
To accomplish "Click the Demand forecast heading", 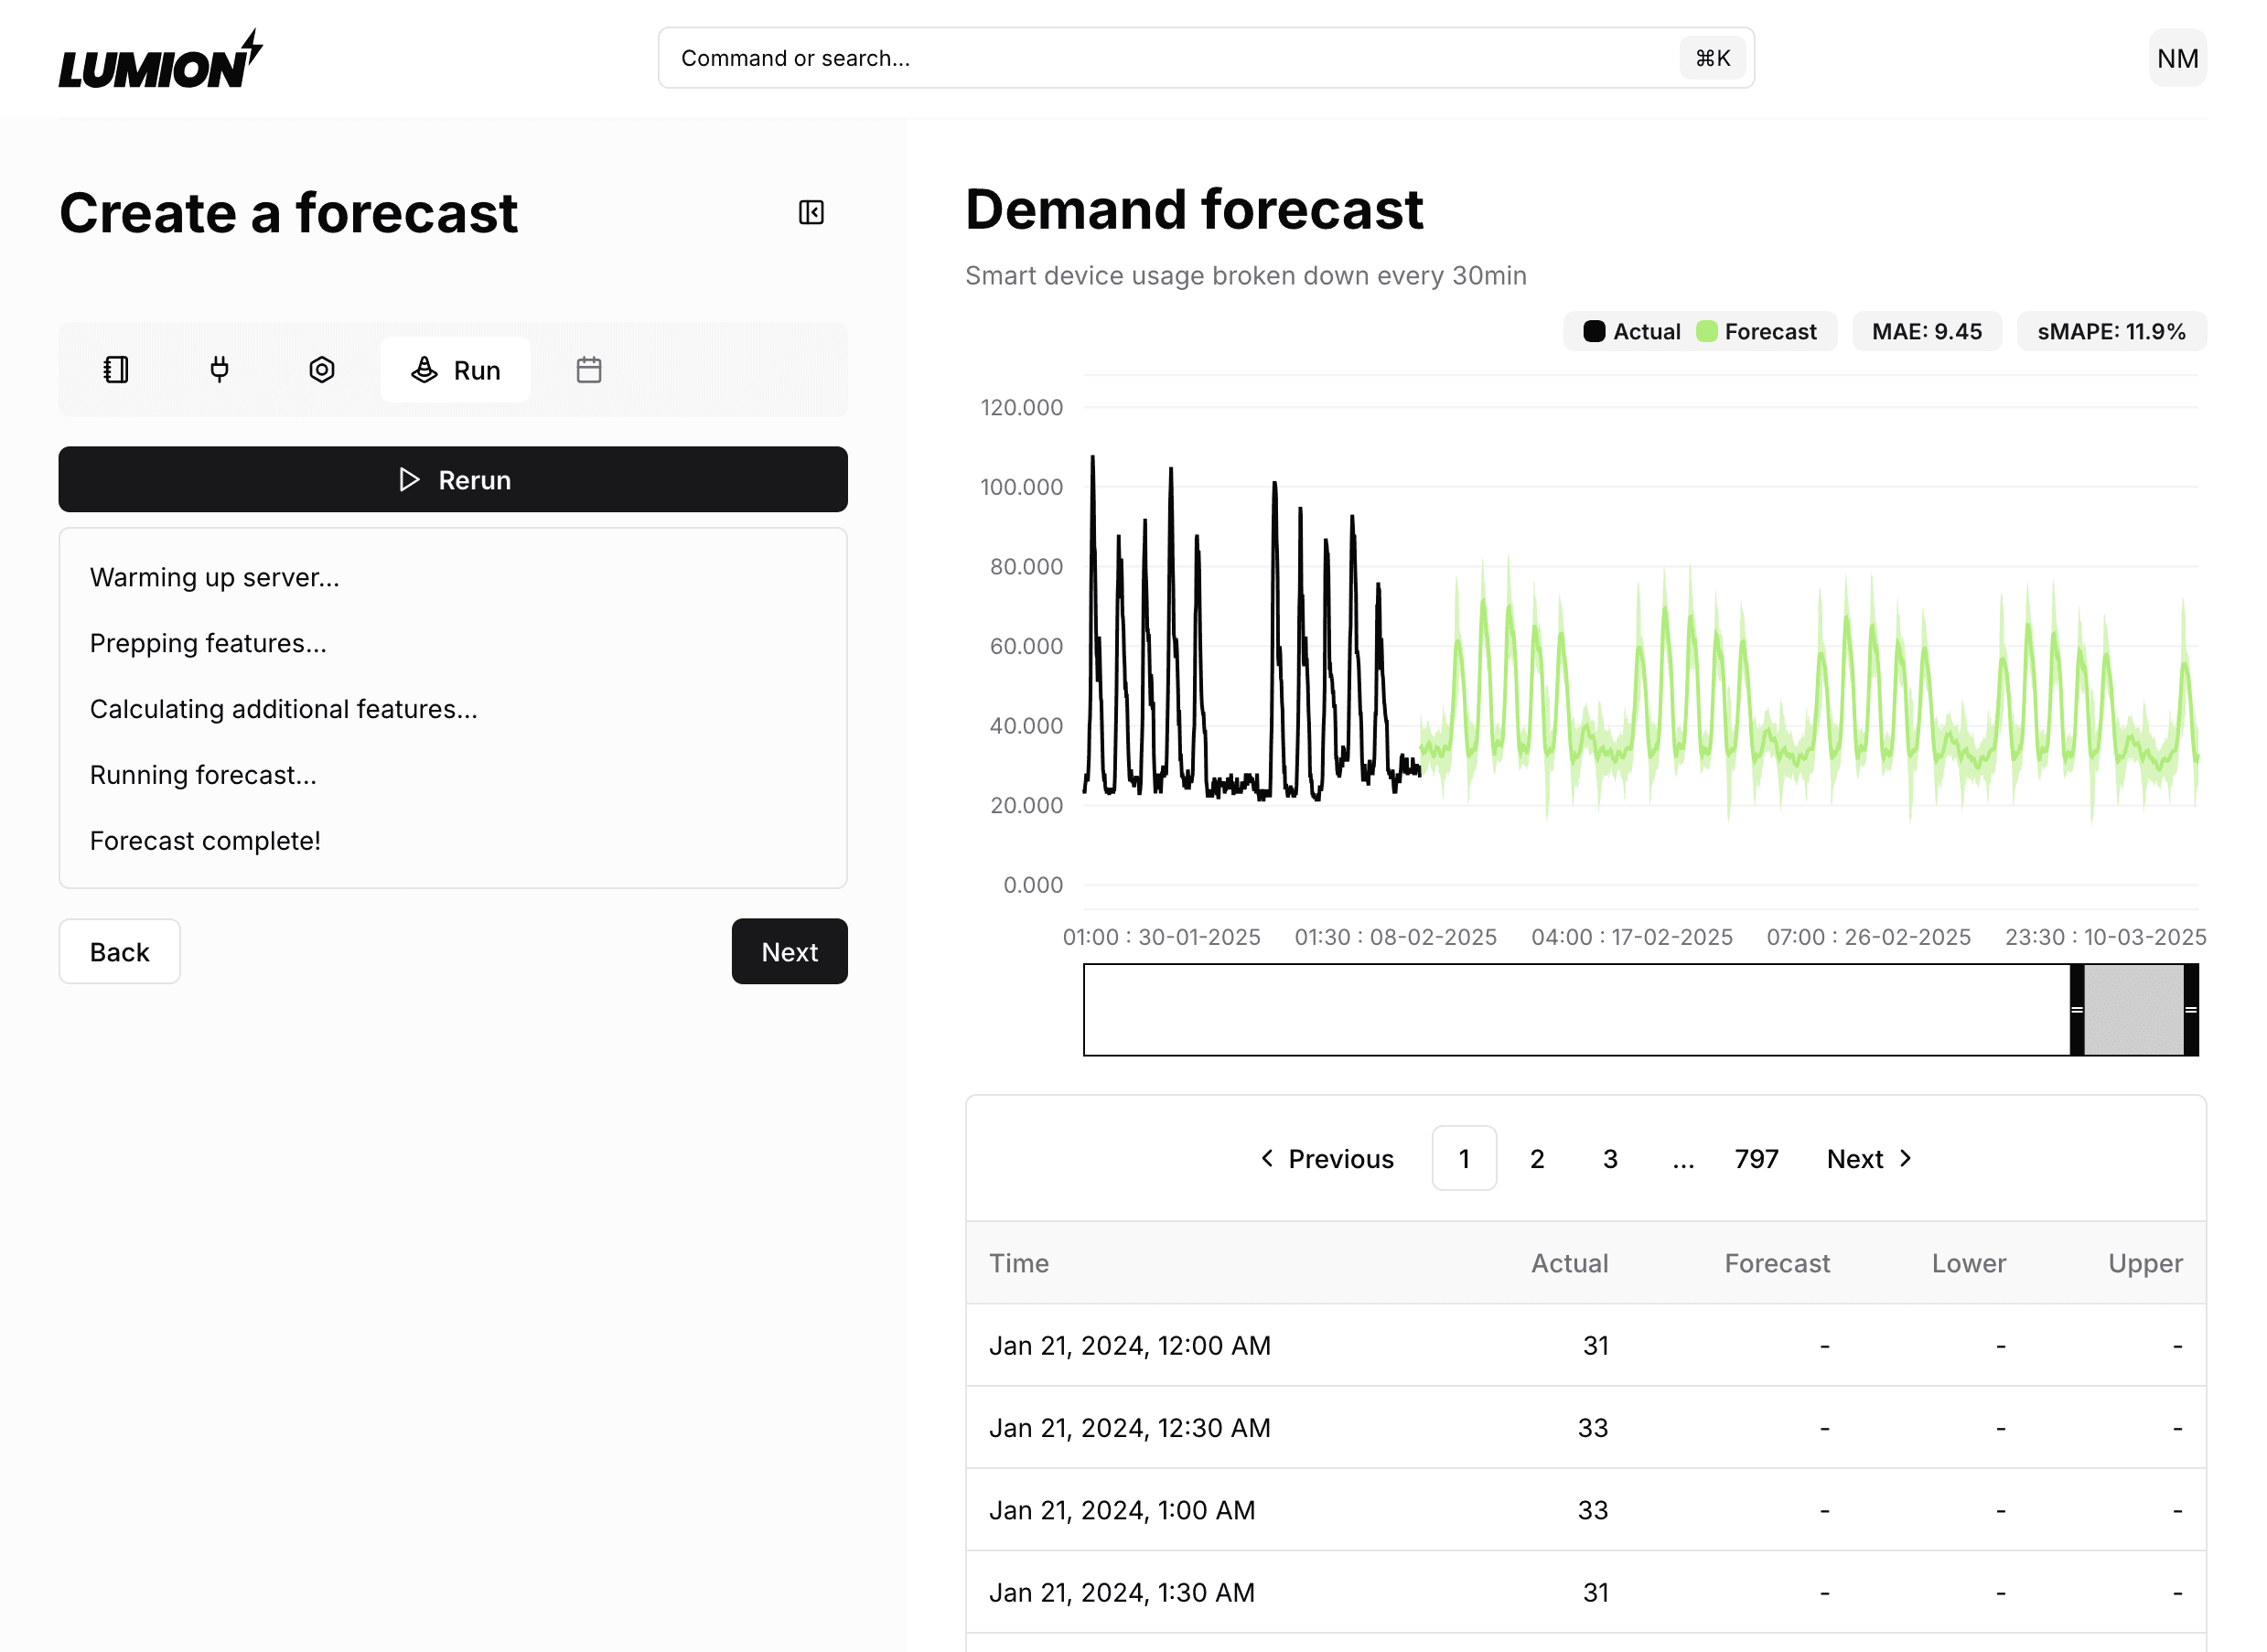I will click(x=1194, y=210).
